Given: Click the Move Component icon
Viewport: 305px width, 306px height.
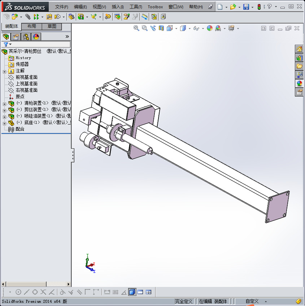Looking at the screenshot, I should pos(57,17).
